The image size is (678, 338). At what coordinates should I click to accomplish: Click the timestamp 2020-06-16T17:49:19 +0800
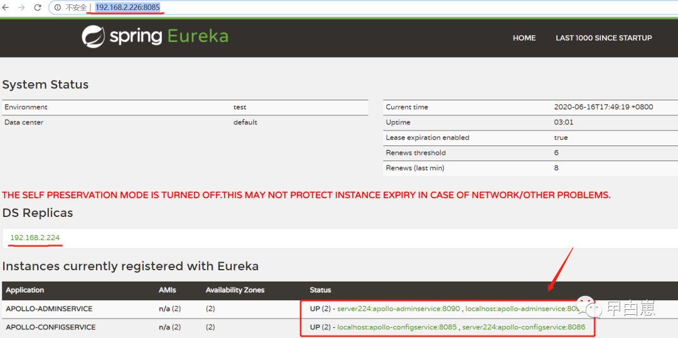603,107
